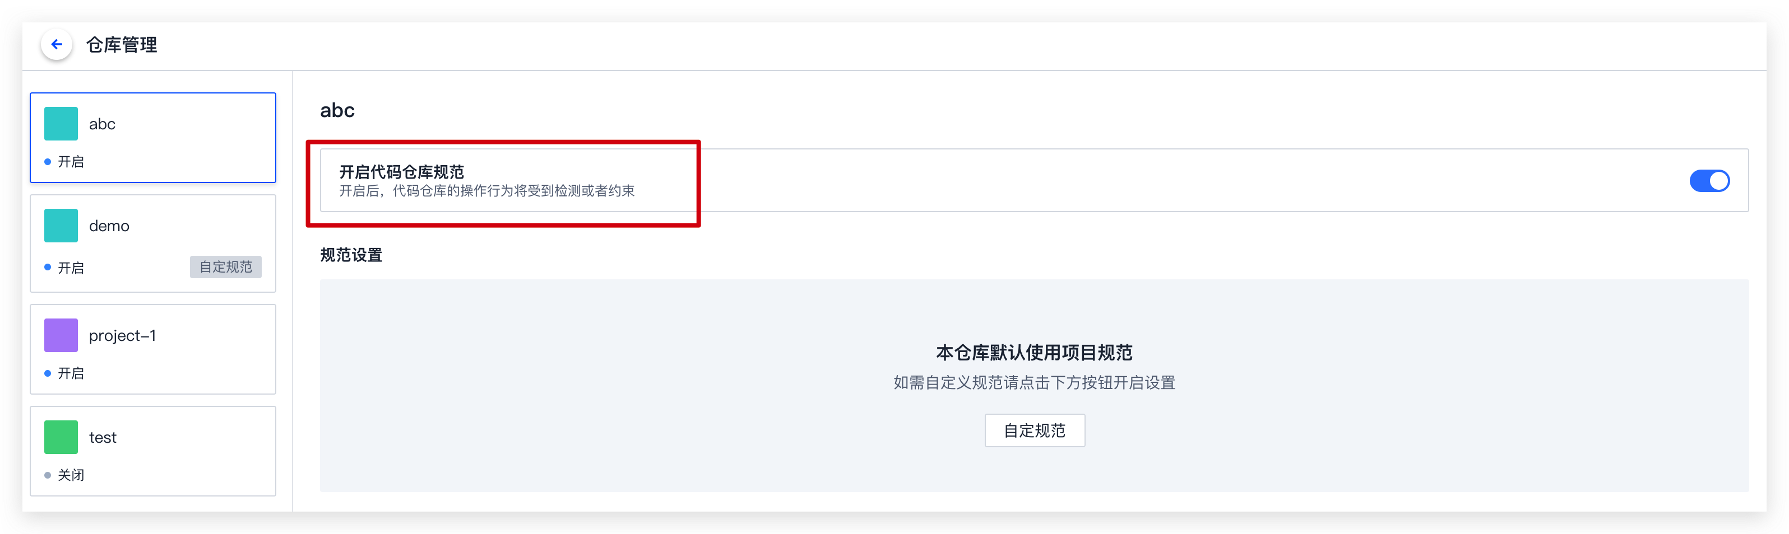Go back using the blue arrow icon
The height and width of the screenshot is (534, 1789).
[57, 45]
